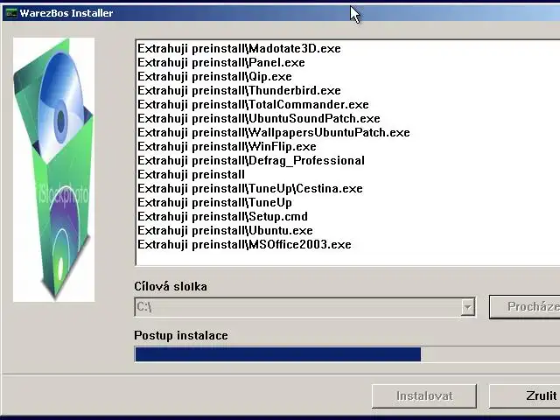Select the TotalCommander.exe log line

(x=253, y=104)
